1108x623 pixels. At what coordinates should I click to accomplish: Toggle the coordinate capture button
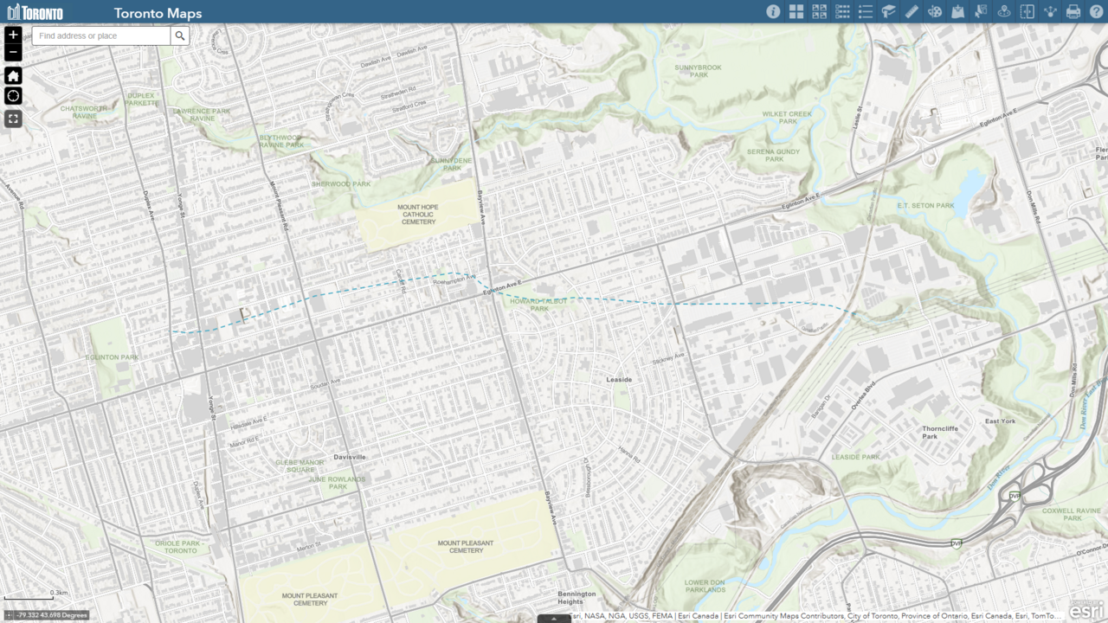point(9,615)
